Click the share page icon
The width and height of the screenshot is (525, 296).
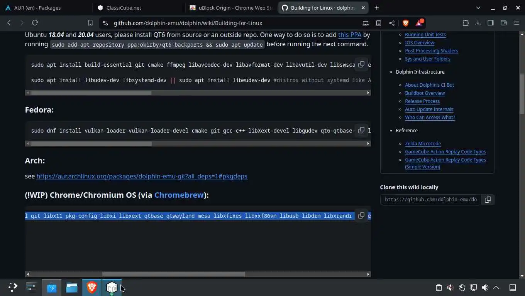point(392,23)
